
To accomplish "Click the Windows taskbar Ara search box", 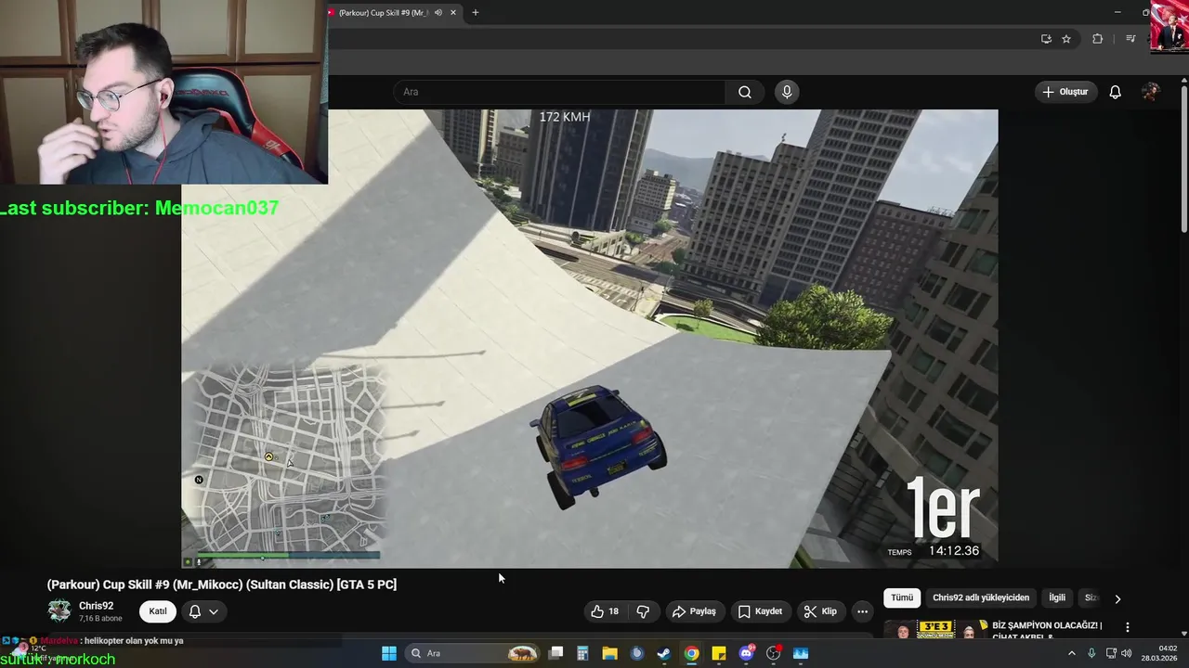I will pyautogui.click(x=474, y=653).
